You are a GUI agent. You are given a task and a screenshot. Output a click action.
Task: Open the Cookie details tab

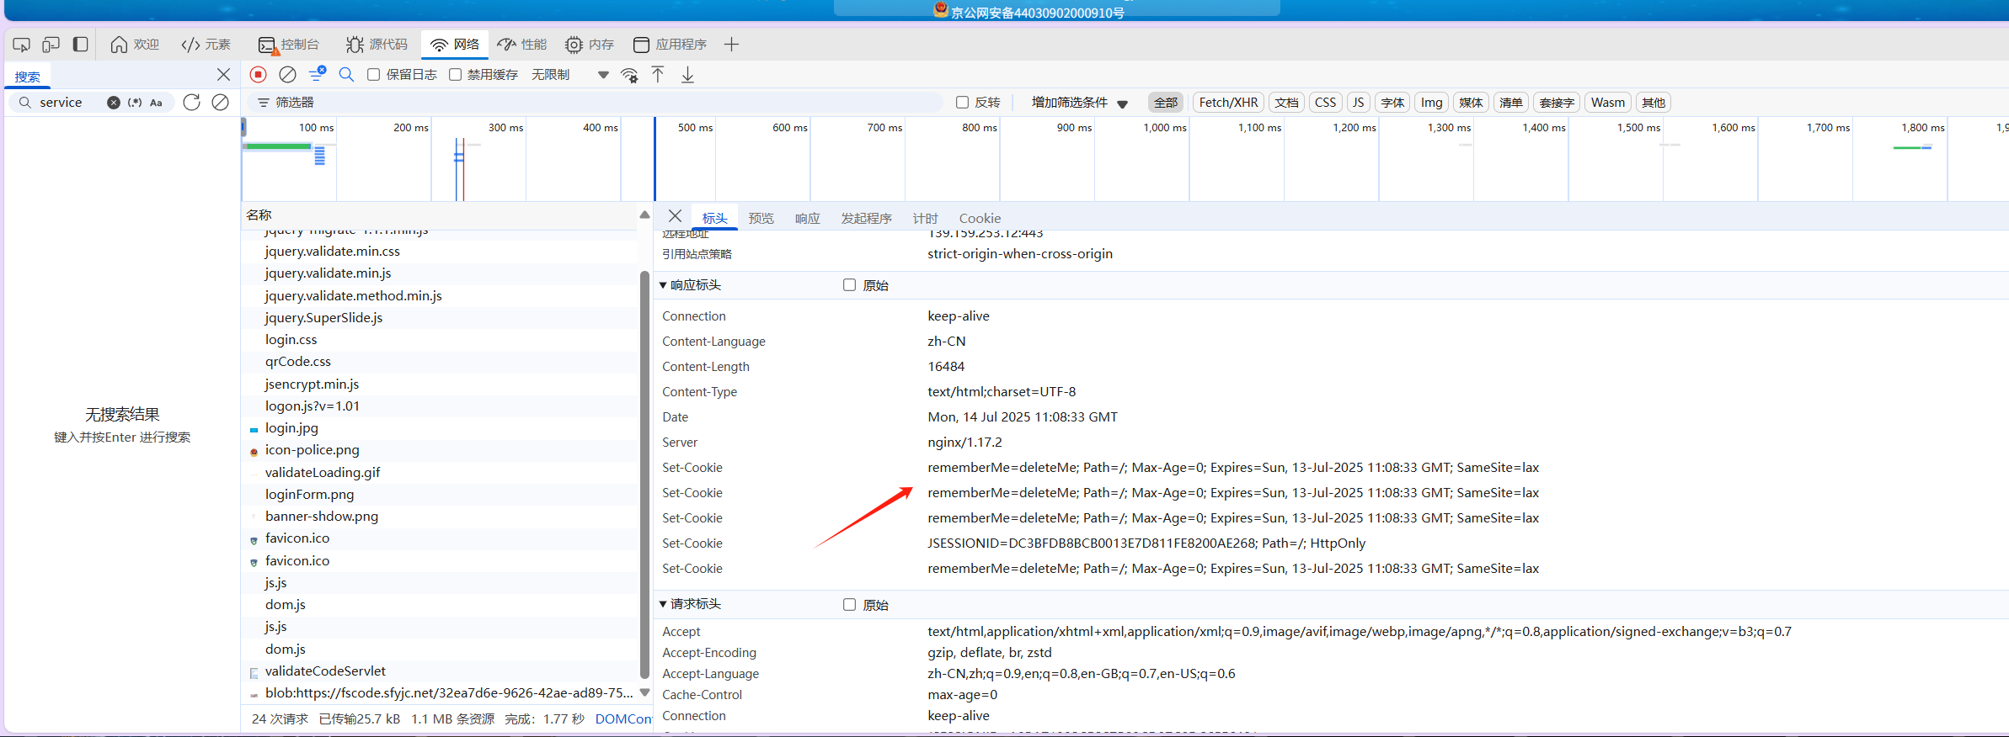(980, 218)
